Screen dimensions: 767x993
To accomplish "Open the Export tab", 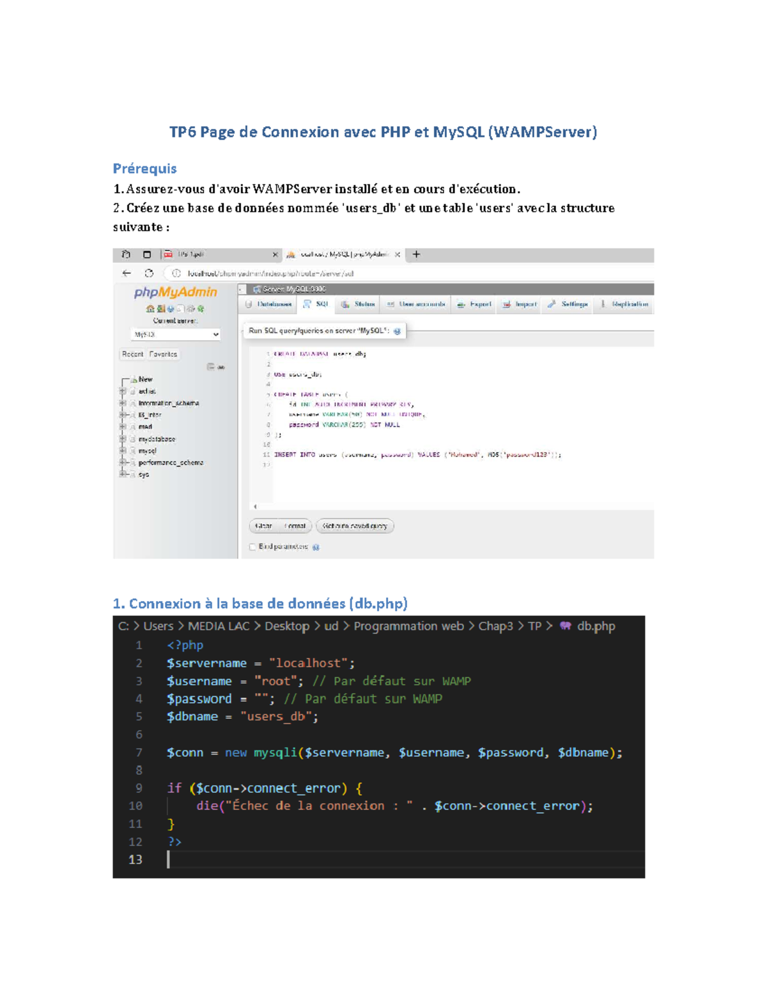I will [474, 304].
